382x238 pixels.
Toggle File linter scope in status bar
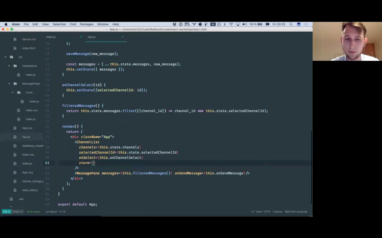[6, 212]
